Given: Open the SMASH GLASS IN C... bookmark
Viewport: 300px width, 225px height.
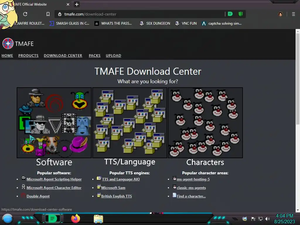Looking at the screenshot, I should click(x=69, y=23).
